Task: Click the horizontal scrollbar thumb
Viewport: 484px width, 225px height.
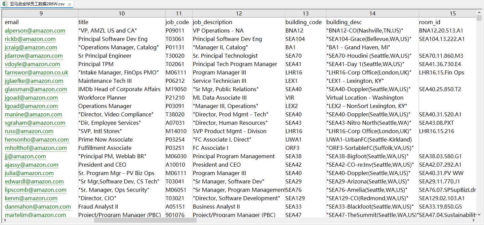Action: point(145,220)
